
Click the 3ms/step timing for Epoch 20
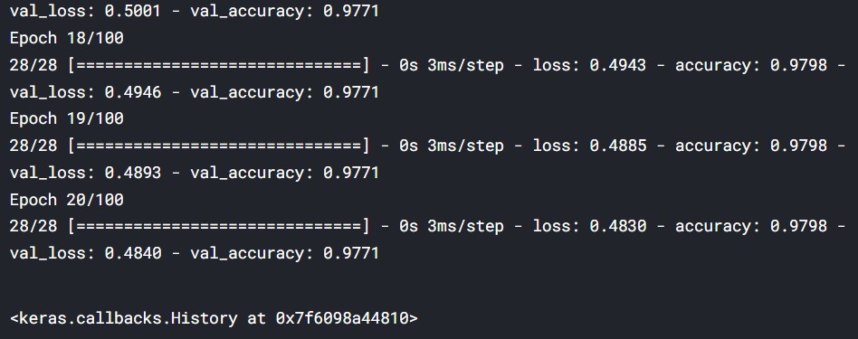point(465,226)
